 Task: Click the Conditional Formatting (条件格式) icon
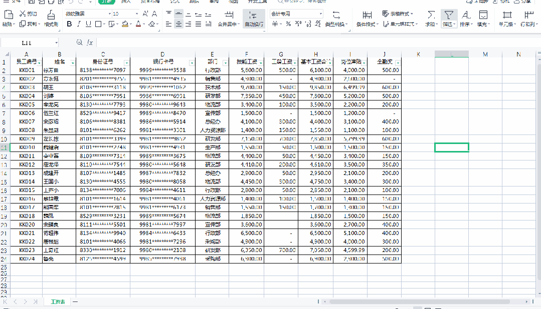(x=367, y=14)
